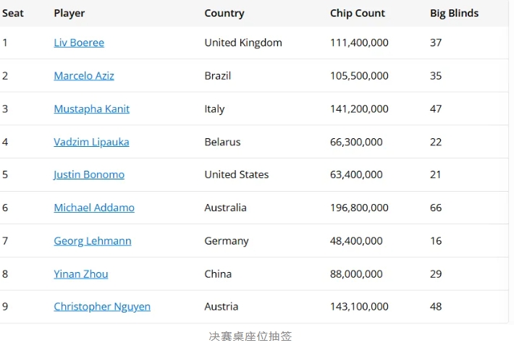Open Liv Boeree player link

[79, 43]
